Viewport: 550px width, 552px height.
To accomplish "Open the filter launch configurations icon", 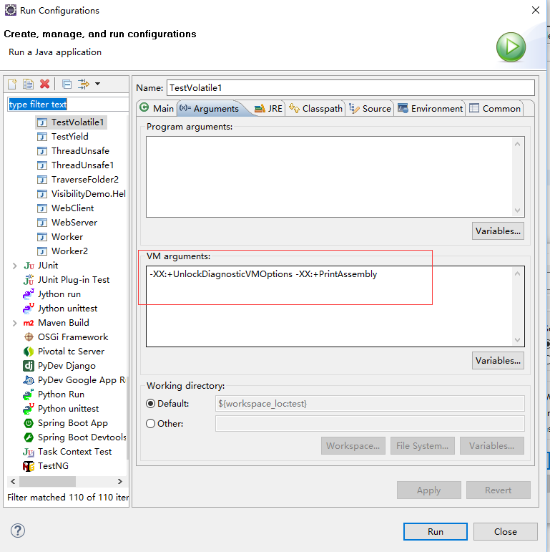I will coord(84,84).
